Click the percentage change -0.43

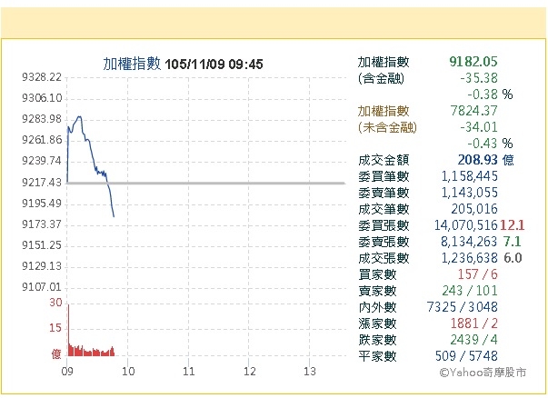[x=483, y=144]
